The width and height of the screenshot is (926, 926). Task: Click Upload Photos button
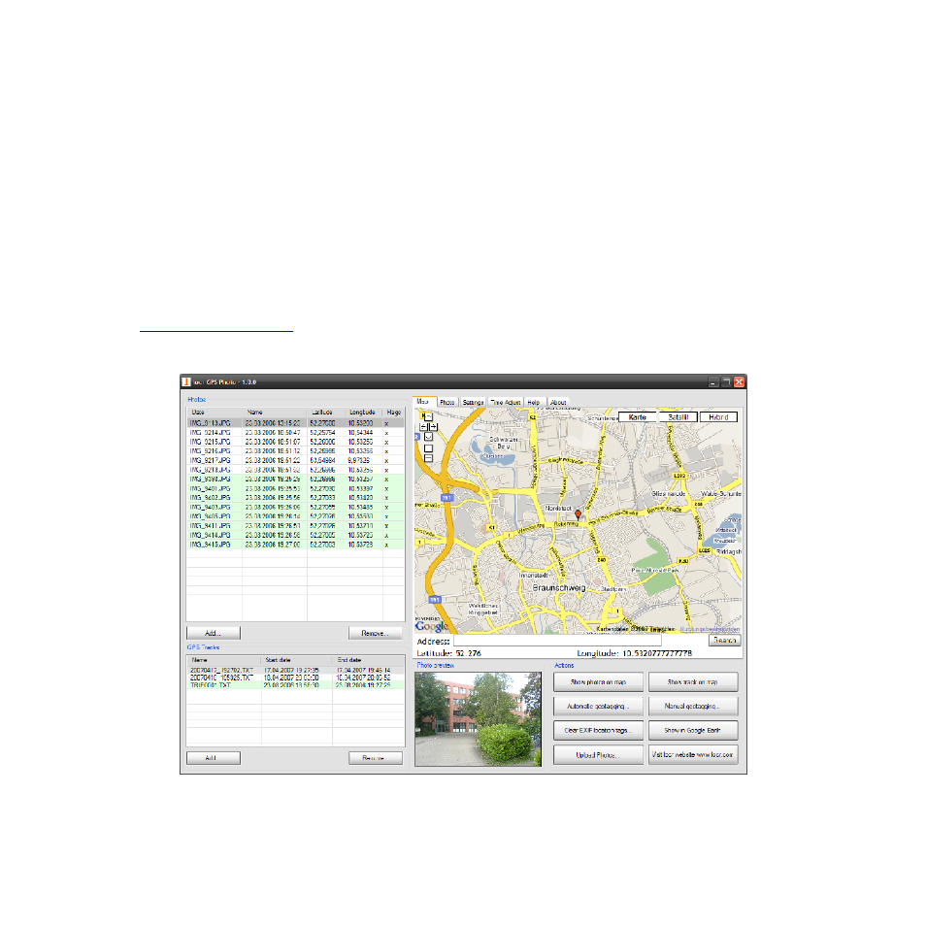click(x=598, y=755)
